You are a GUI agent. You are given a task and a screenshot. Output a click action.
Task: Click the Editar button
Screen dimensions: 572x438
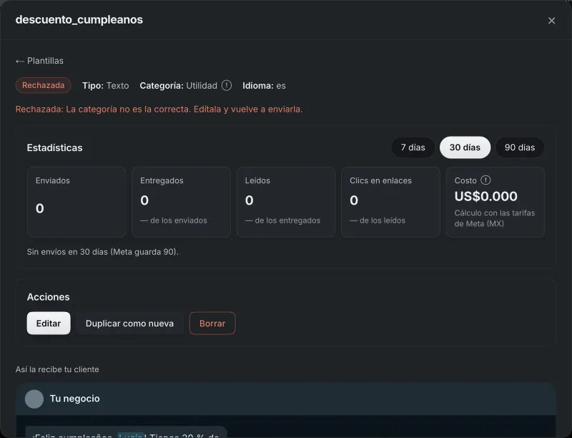(49, 323)
